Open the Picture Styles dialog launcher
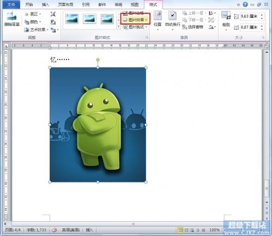 click(x=147, y=37)
